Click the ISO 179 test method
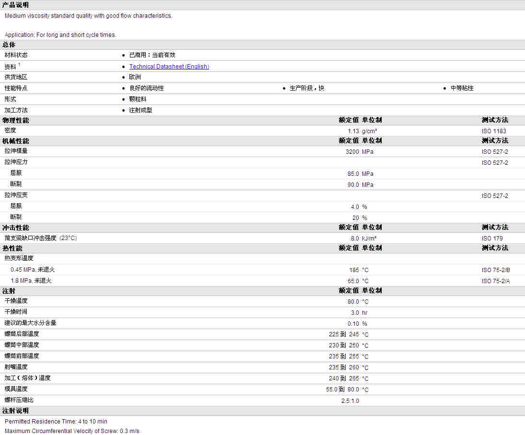The height and width of the screenshot is (435, 525). click(x=492, y=239)
